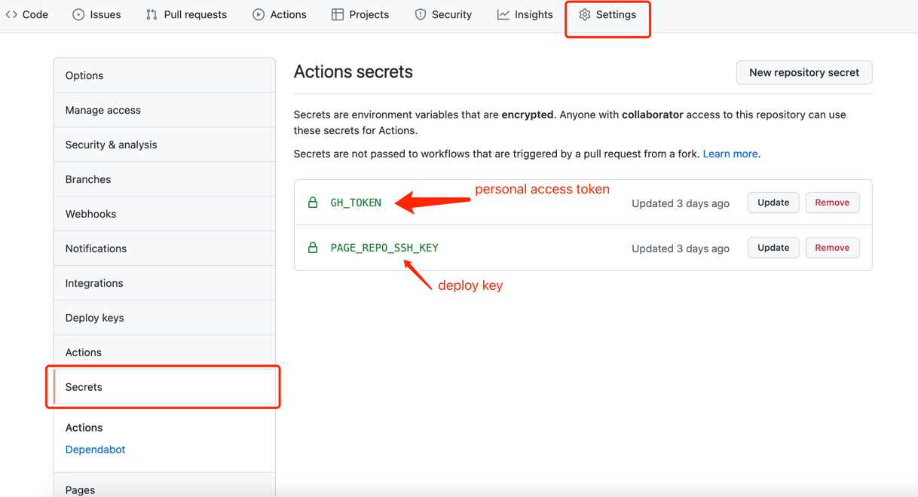Switch to the Pull requests tab
This screenshot has height=497, width=918.
tap(195, 15)
